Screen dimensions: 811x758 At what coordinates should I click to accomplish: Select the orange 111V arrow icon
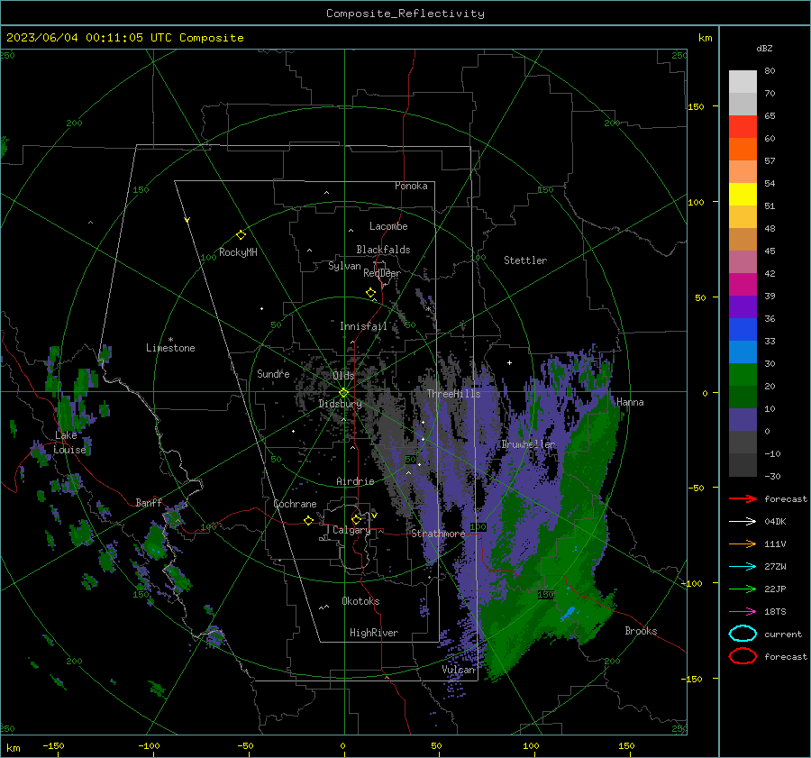[x=743, y=543]
